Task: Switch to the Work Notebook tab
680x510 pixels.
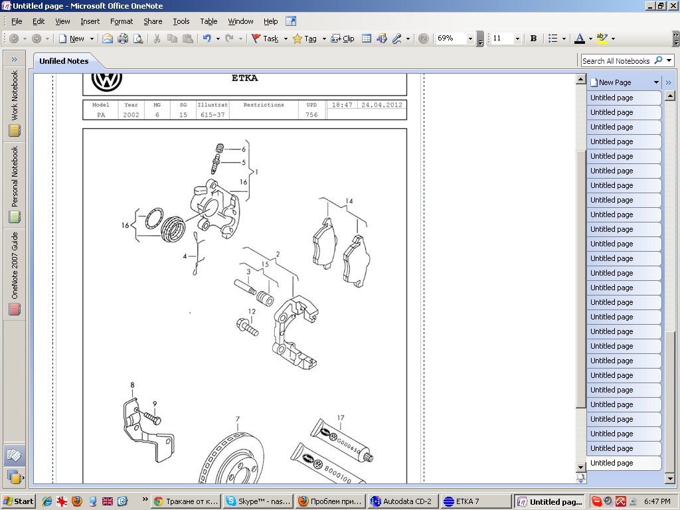Action: 15,102
